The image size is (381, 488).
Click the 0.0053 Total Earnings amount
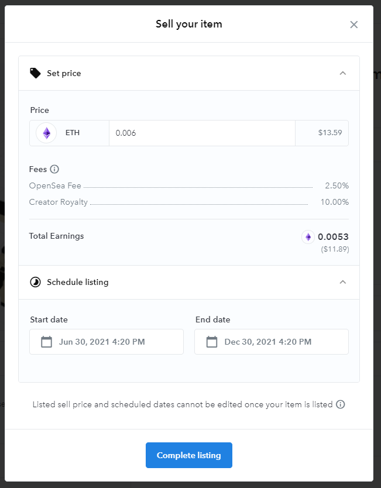point(333,237)
